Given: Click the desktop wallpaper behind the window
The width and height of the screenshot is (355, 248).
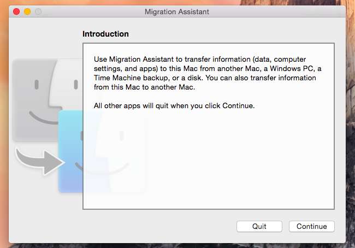Looking at the screenshot, I should tap(351, 109).
